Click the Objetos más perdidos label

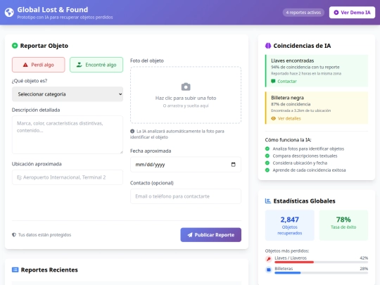tap(287, 251)
